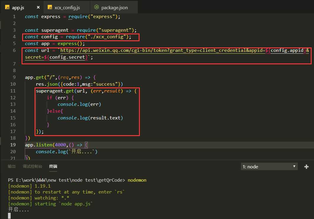Click the JS file icon on xcx_config.js tab
This screenshot has width=314, height=219.
point(50,7)
